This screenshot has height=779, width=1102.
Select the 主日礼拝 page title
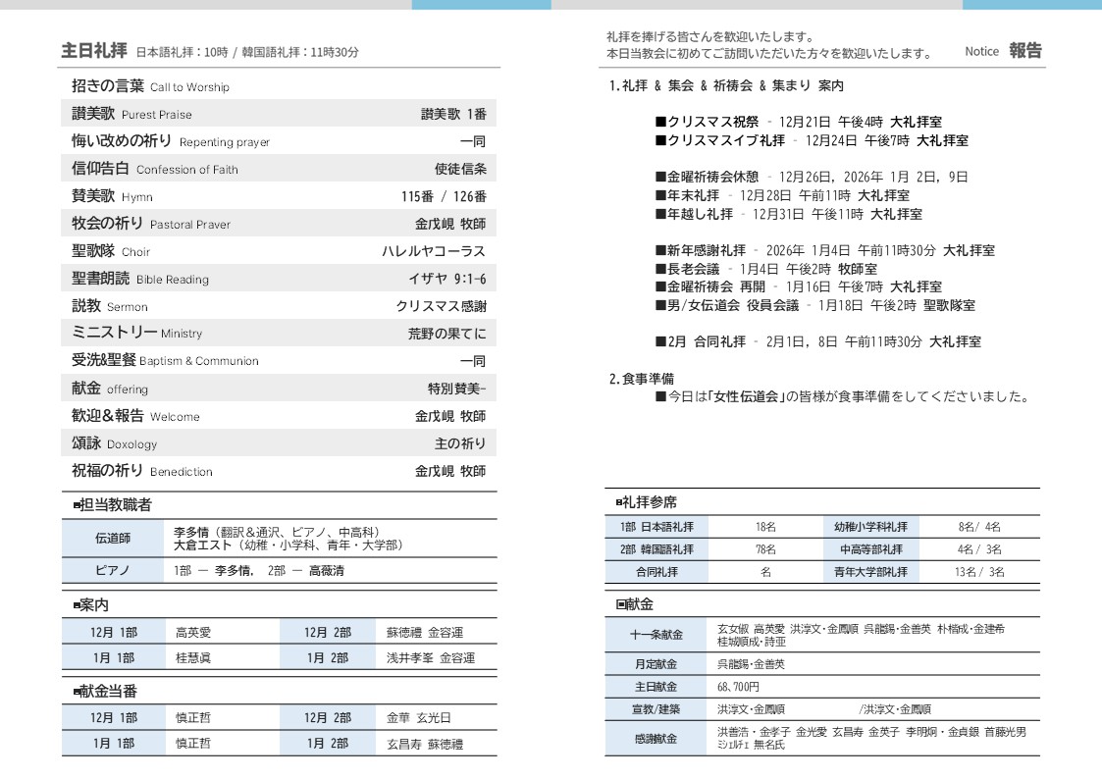94,51
